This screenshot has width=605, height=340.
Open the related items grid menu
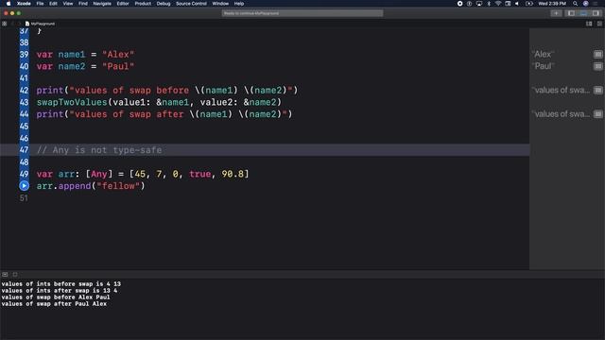[x=5, y=24]
